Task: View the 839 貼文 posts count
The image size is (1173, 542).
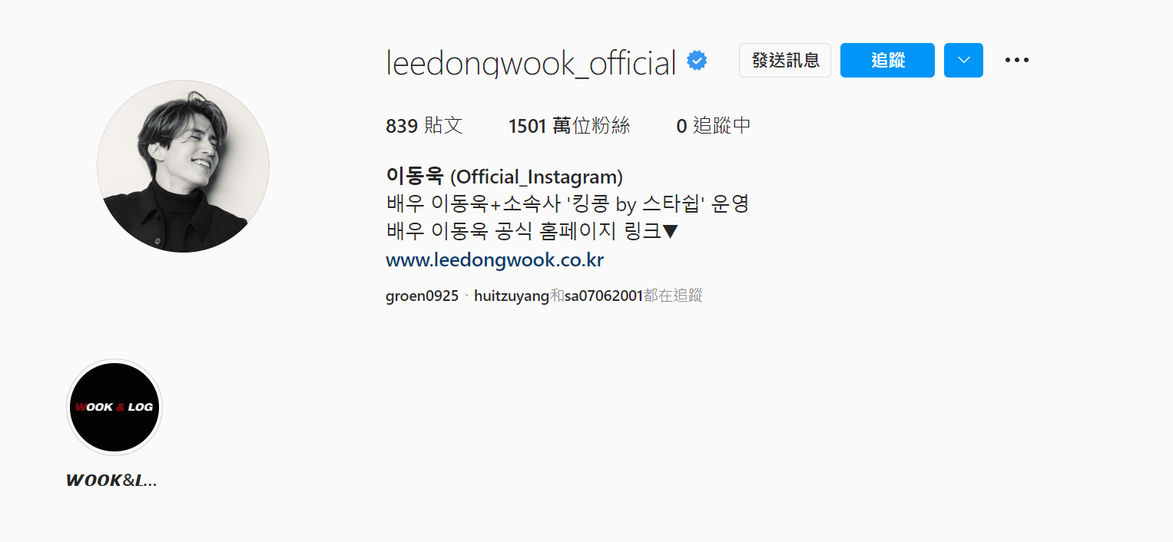Action: pyautogui.click(x=424, y=126)
